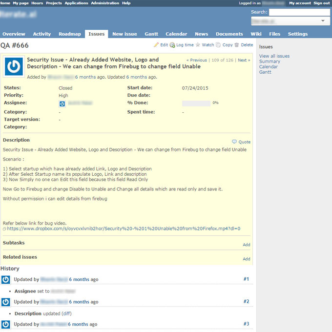This screenshot has height=332, width=332.
Task: Open Calendar in the sidebar
Action: point(269,67)
